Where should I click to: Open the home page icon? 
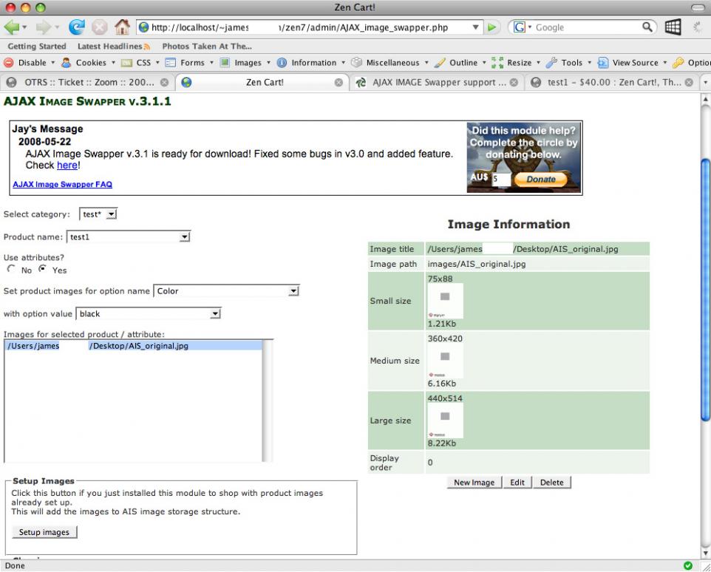[x=122, y=27]
